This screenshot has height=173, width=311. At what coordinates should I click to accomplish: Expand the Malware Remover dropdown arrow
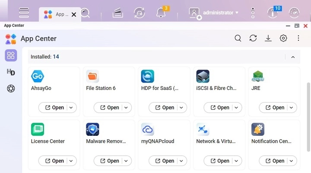(x=126, y=161)
